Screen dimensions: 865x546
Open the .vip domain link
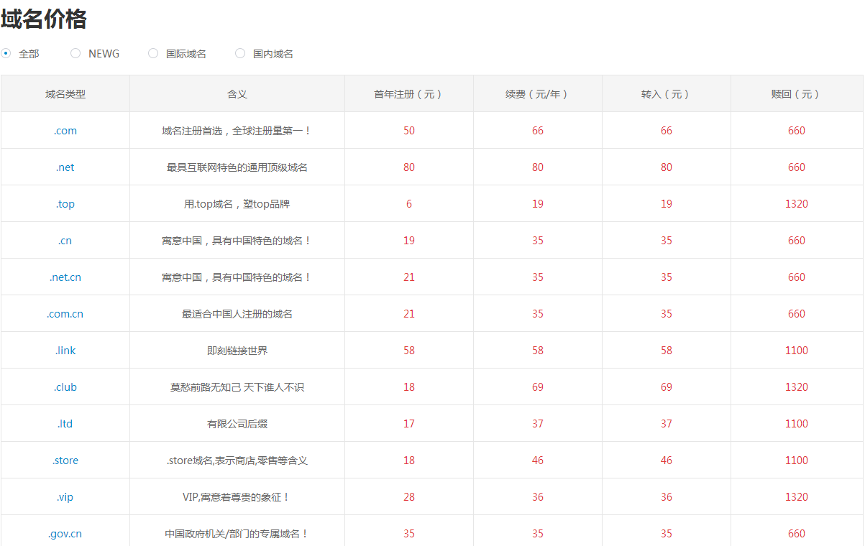65,497
